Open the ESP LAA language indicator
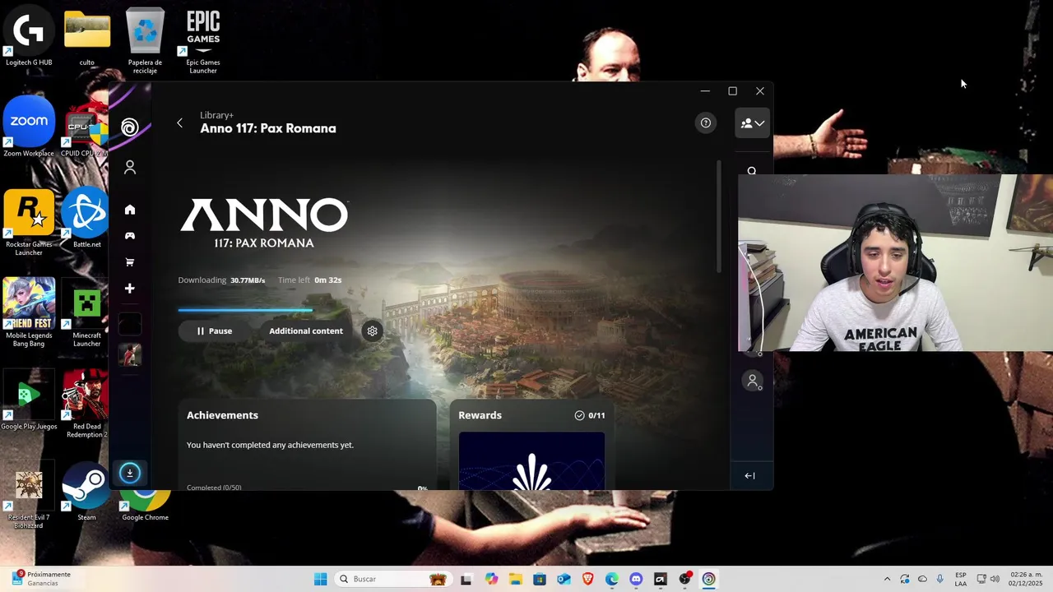 tap(961, 579)
